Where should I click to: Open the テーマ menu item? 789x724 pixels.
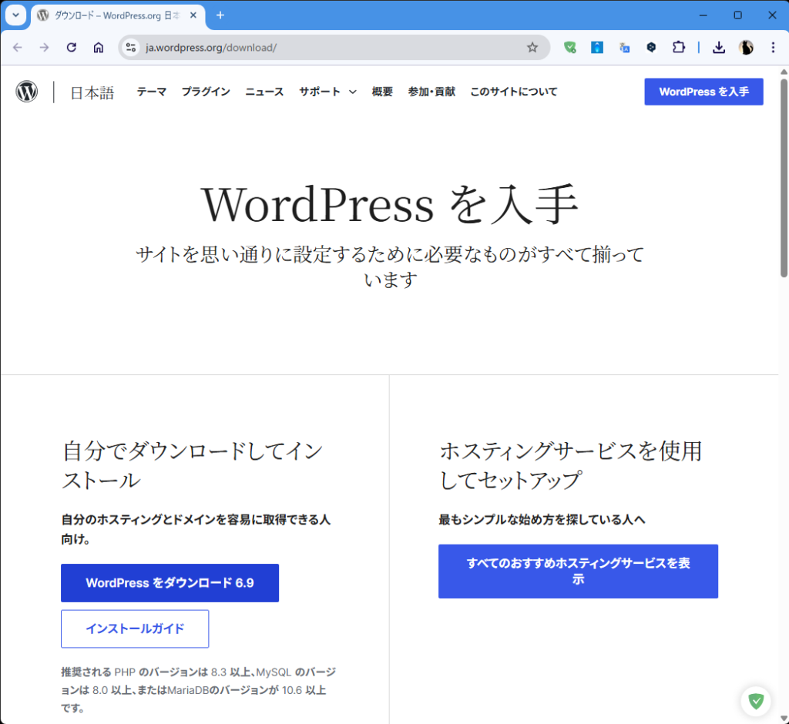click(151, 92)
